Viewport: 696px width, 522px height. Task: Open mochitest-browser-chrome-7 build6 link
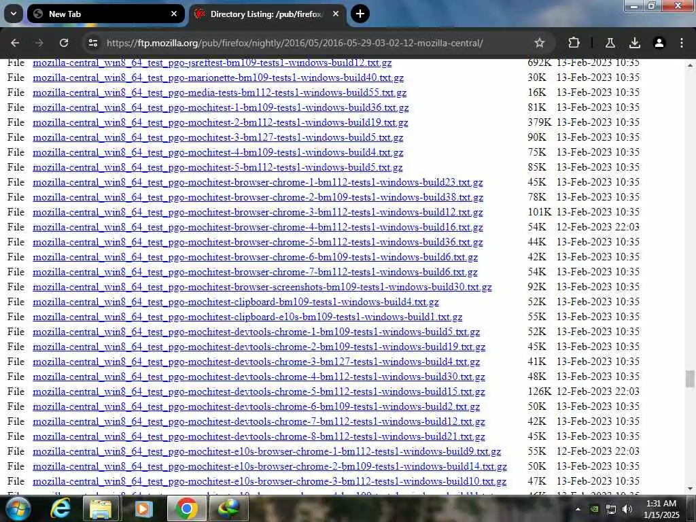click(x=256, y=272)
